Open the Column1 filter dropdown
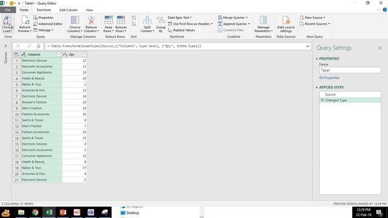Viewport: 388px width, 218px height. point(59,54)
